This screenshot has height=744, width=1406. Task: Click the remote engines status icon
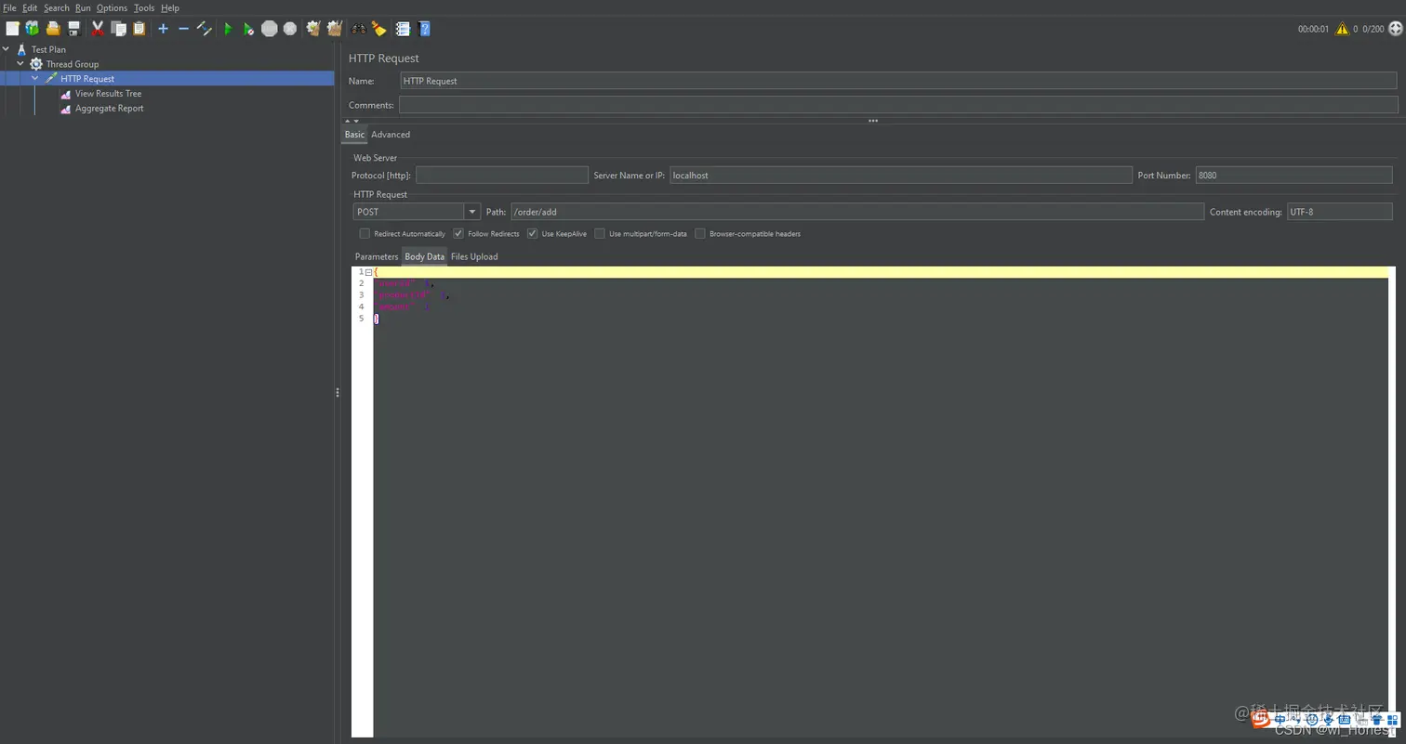(x=1395, y=29)
